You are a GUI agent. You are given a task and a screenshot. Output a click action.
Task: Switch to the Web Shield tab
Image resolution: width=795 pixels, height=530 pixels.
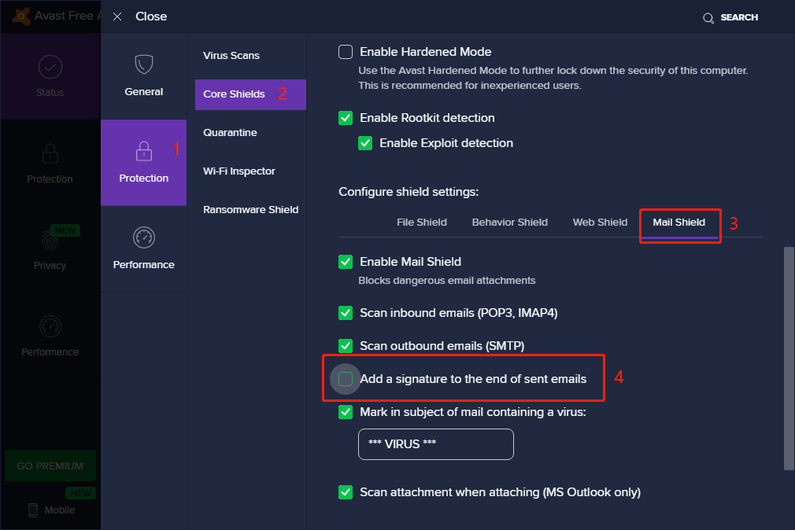click(x=600, y=222)
